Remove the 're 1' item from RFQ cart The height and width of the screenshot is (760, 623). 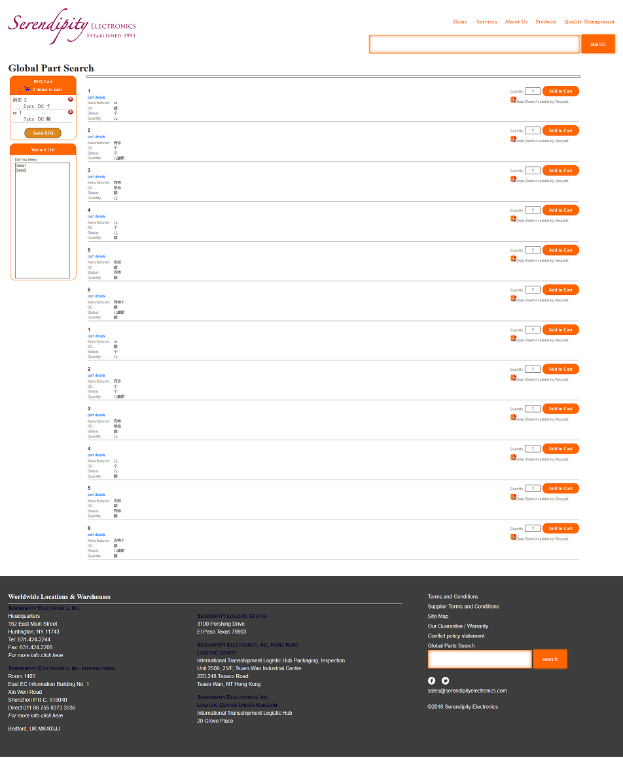(x=71, y=112)
